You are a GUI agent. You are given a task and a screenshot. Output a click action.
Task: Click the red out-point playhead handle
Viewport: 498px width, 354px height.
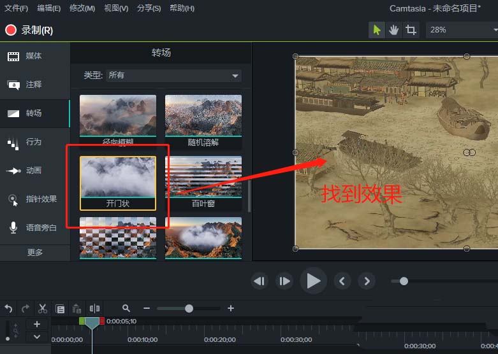[102, 321]
